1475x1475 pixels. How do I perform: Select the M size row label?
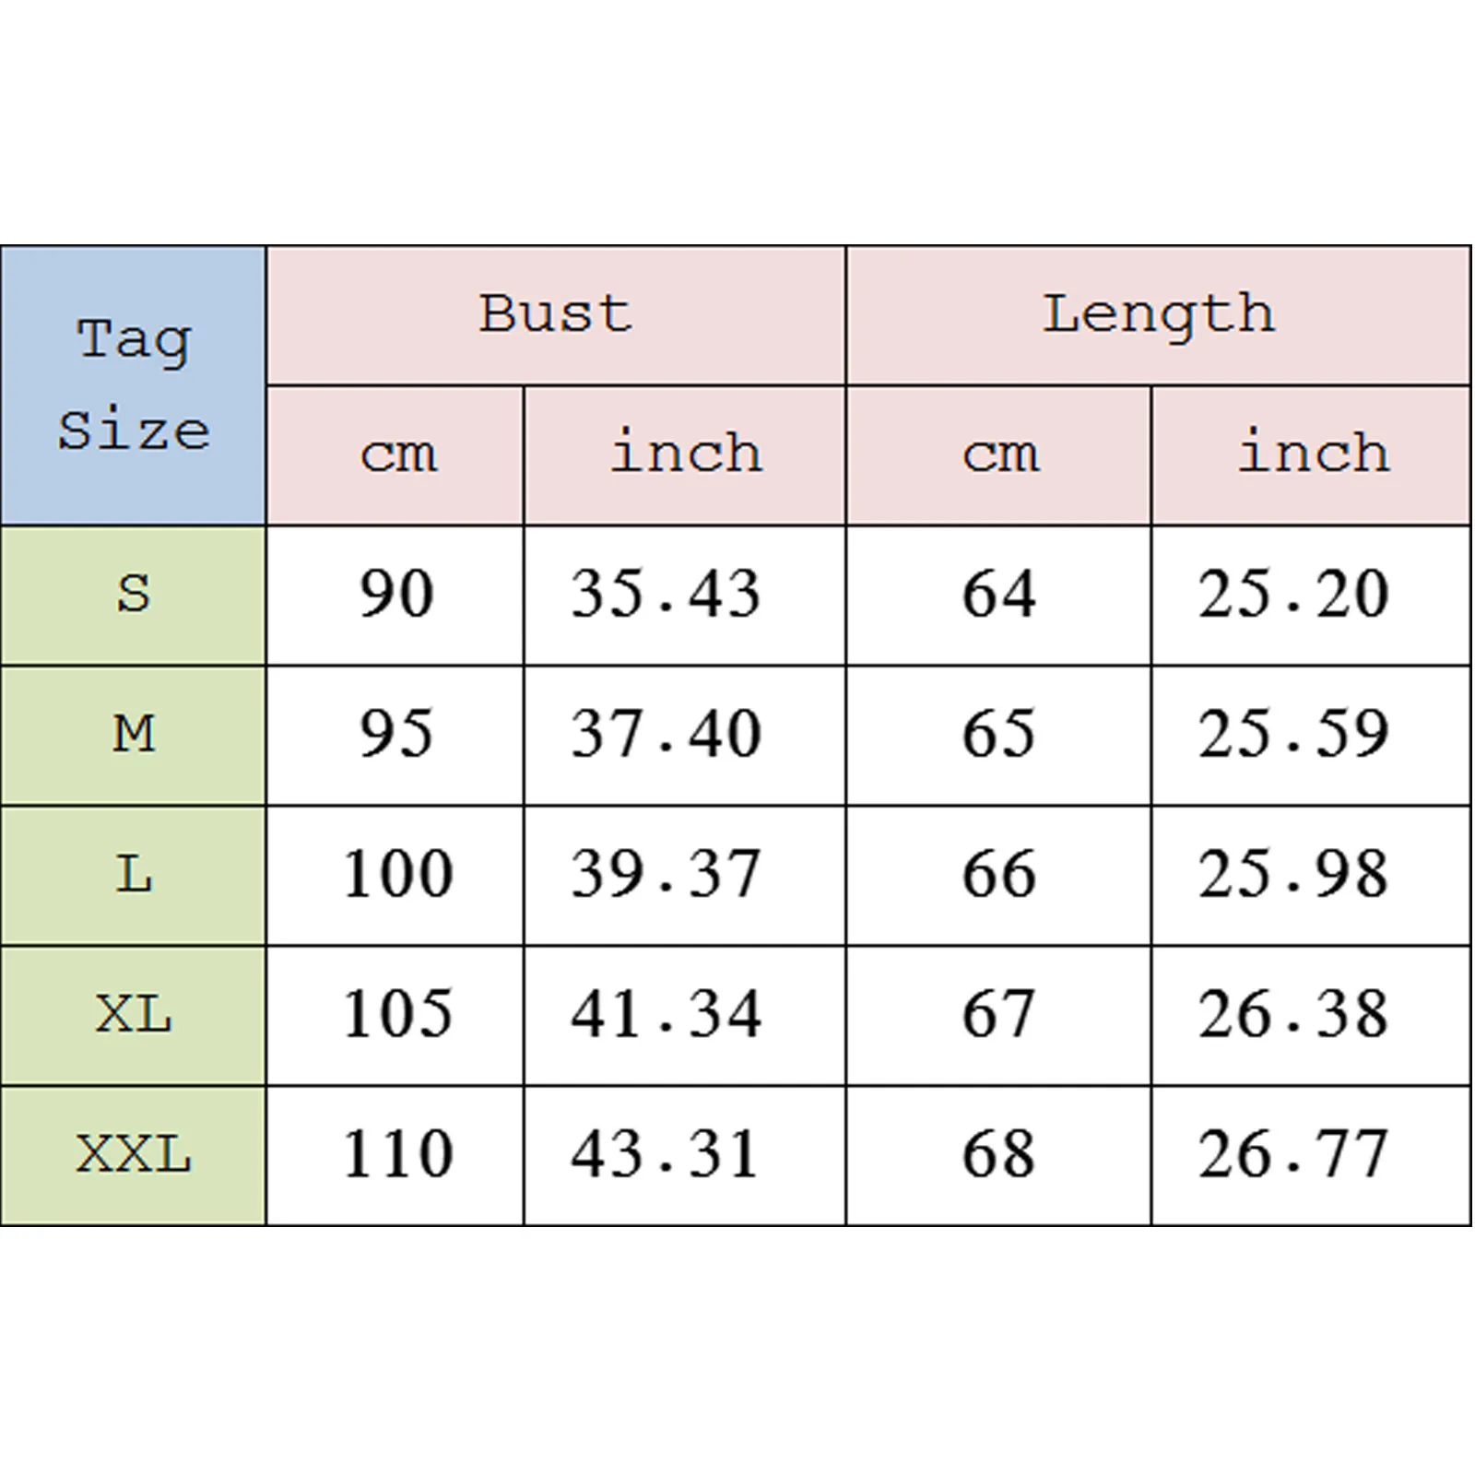coord(134,735)
